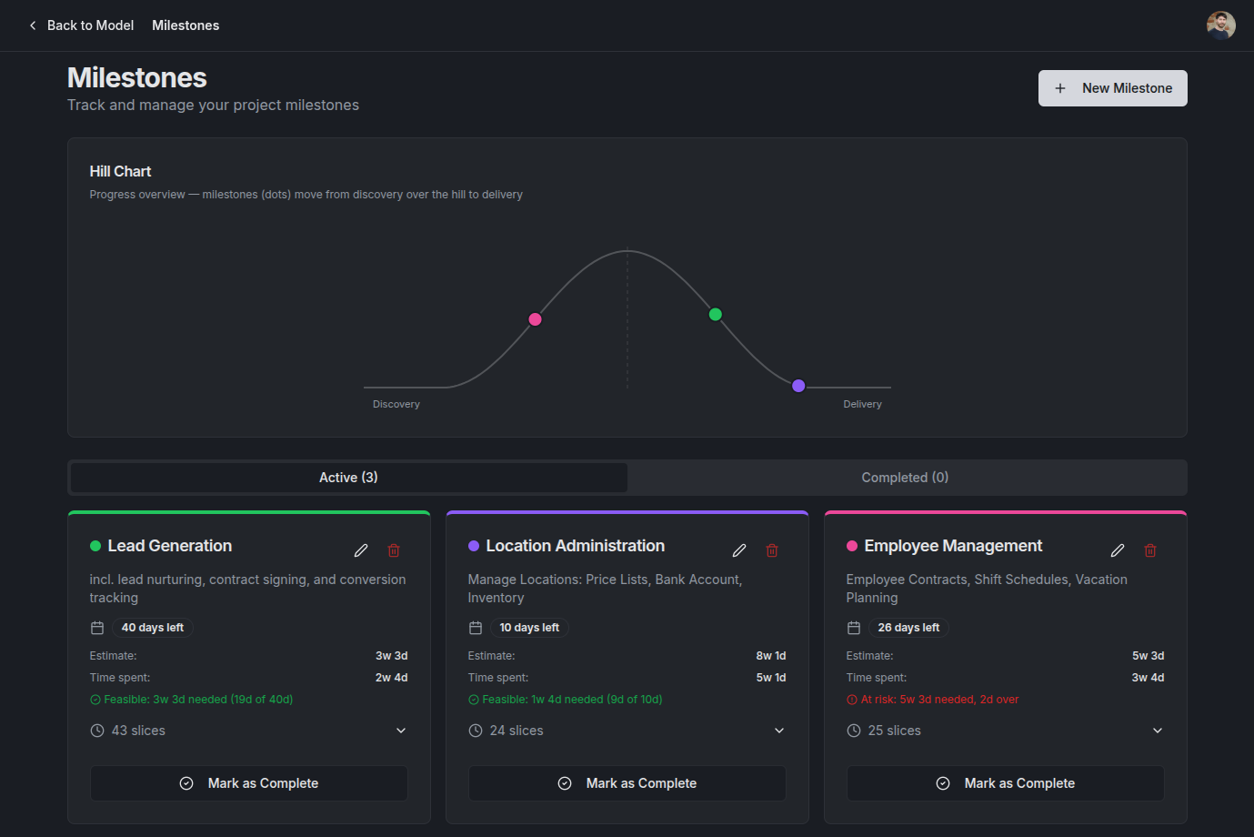Delete the Lead Generation milestone
Viewport: 1254px width, 837px height.
pos(394,550)
